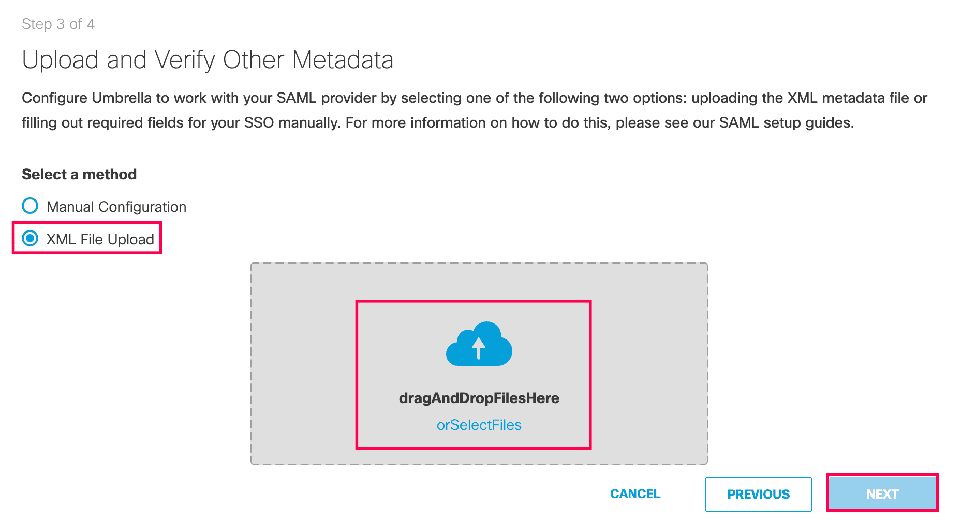Image resolution: width=976 pixels, height=525 pixels.
Task: Click the "Upload and Verify Other Metadata" heading
Action: pyautogui.click(x=208, y=60)
